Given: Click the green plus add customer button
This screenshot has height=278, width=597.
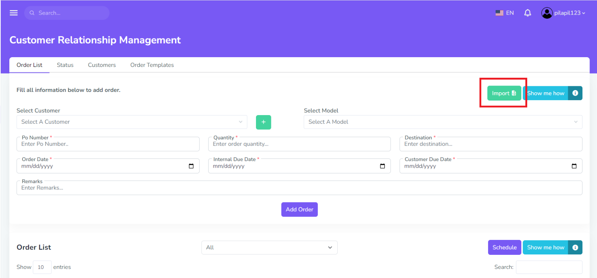Looking at the screenshot, I should (263, 122).
